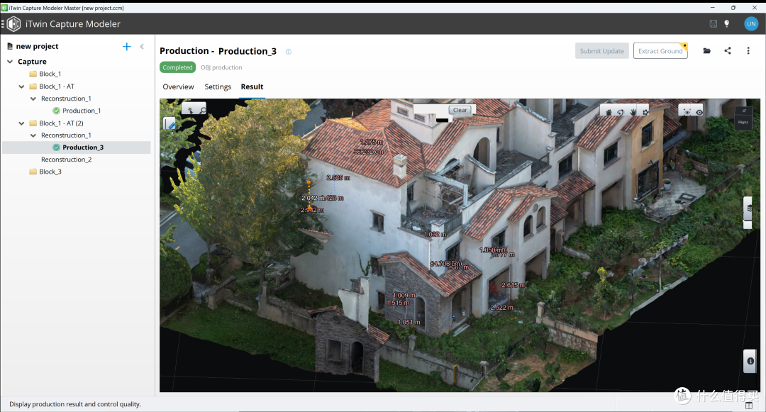Click the camera-frame eye view icon
766x412 pixels.
coord(687,112)
